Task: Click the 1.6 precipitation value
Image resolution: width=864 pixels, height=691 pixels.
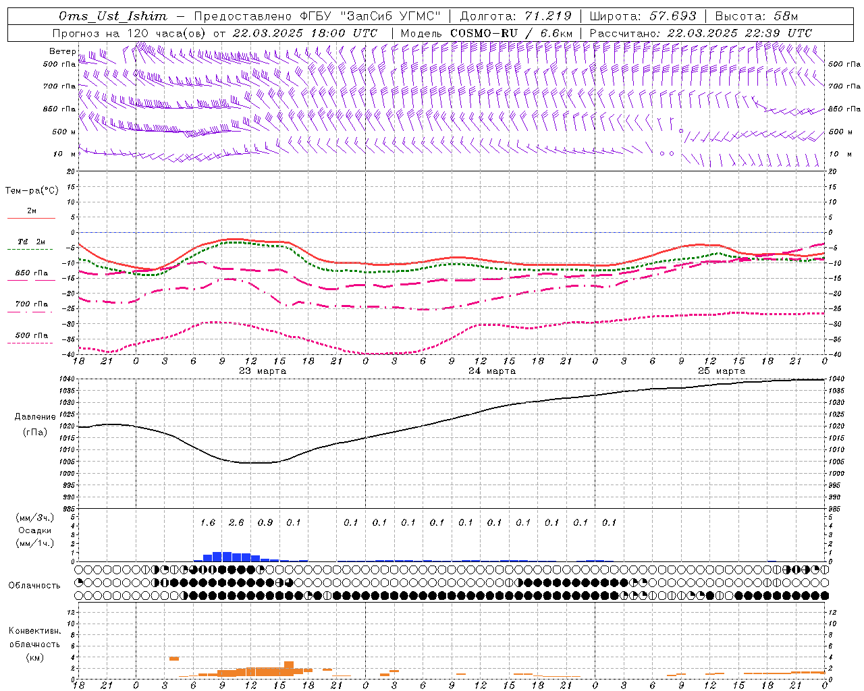Action: click(x=208, y=522)
